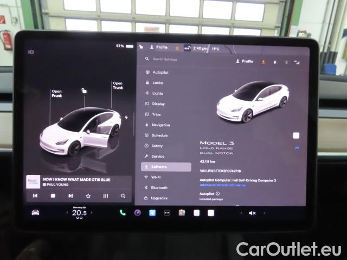Tap the 43.111 km odometer reading

click(207, 161)
